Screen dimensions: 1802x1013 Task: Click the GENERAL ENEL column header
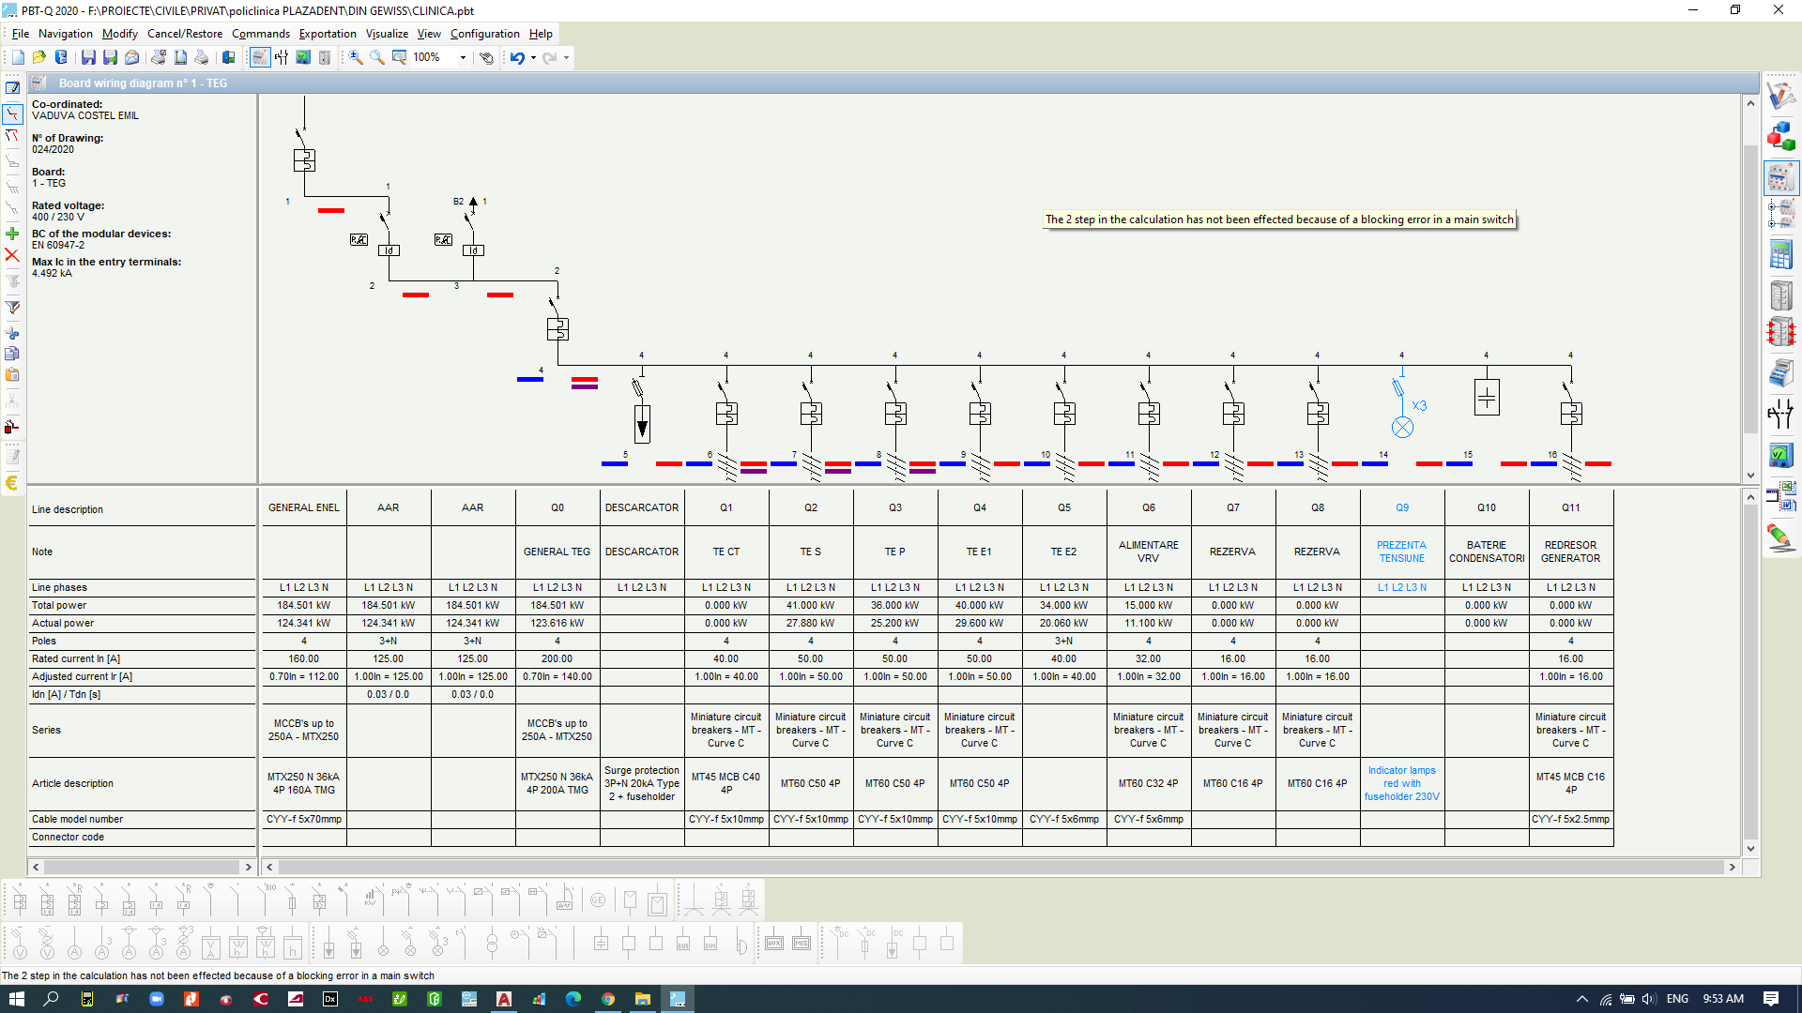click(304, 507)
